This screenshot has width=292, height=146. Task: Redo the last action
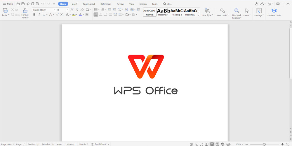click(x=48, y=4)
